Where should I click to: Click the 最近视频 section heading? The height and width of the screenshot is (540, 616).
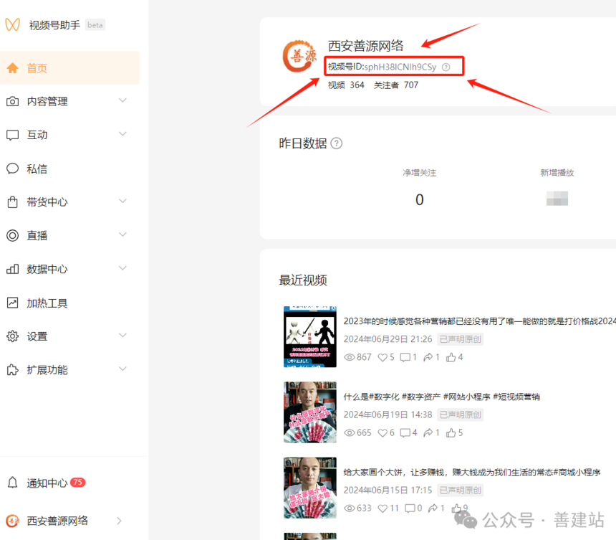point(303,280)
